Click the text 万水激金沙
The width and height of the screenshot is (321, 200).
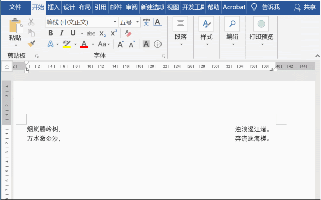(x=43, y=139)
